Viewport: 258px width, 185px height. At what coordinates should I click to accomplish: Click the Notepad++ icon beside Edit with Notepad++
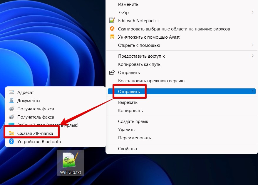coord(112,20)
